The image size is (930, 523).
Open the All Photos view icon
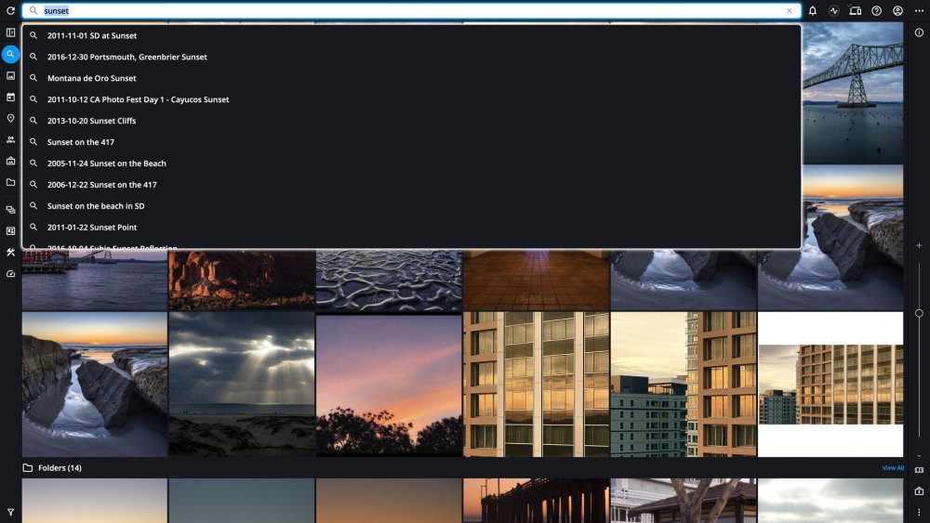tap(10, 76)
